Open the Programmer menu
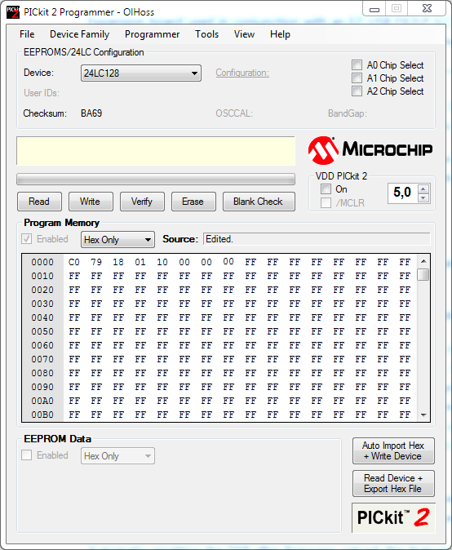 (x=153, y=34)
